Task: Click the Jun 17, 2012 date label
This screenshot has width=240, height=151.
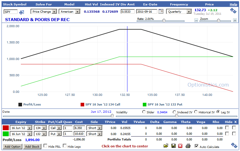Action: (101, 112)
